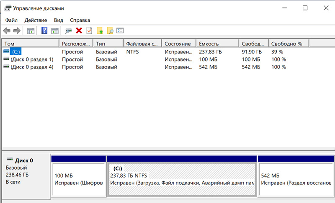
Task: Minimize the Управление дисками window
Action: [x=285, y=8]
